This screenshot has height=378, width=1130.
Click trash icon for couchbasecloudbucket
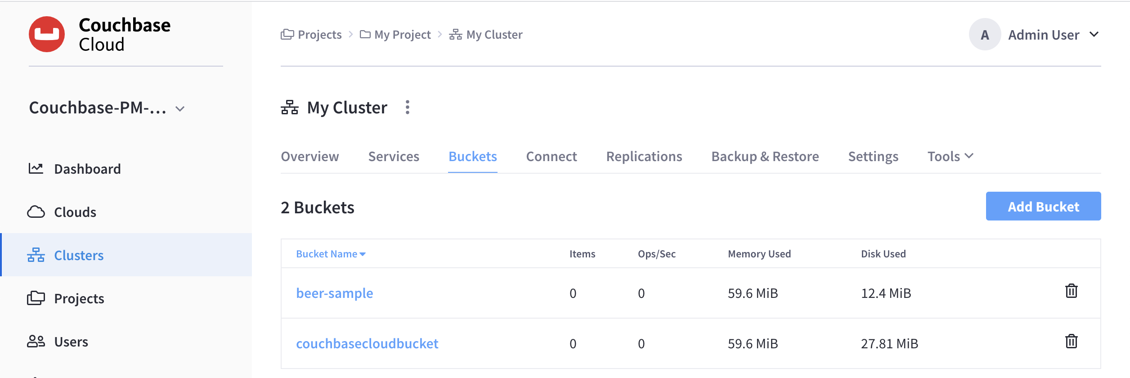pyautogui.click(x=1071, y=342)
